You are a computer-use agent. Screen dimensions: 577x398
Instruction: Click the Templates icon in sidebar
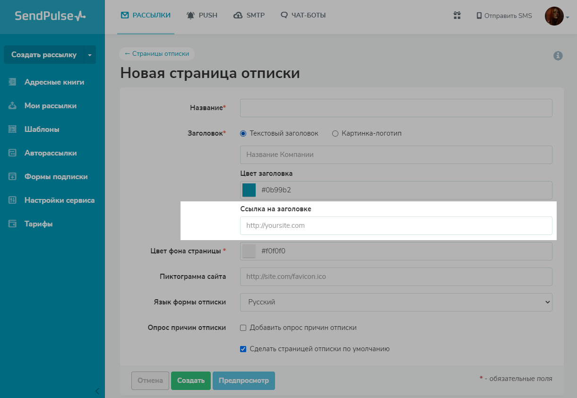(x=13, y=130)
